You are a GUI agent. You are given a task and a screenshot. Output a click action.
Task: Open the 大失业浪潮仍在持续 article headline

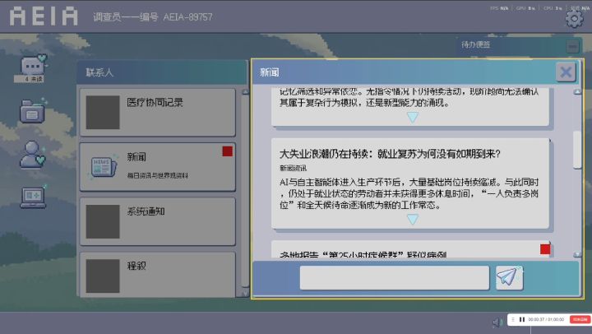[390, 154]
